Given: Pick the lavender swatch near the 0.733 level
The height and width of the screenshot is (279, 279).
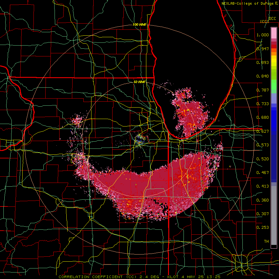Looking at the screenshot, I should click(x=274, y=99).
